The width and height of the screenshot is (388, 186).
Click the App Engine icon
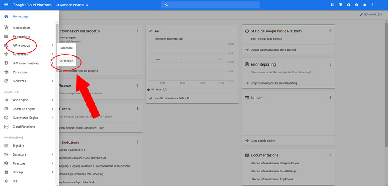[6, 100]
